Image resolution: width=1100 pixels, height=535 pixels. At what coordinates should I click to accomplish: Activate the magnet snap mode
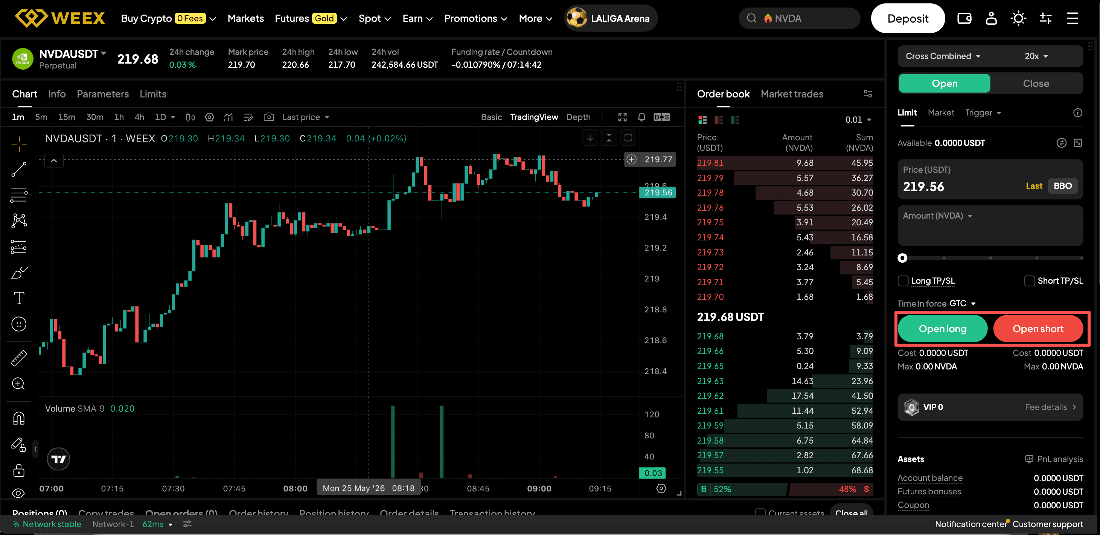click(x=19, y=418)
